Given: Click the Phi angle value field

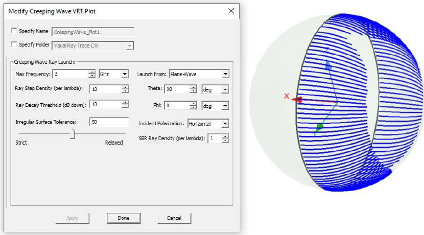Looking at the screenshot, I should [x=177, y=105].
